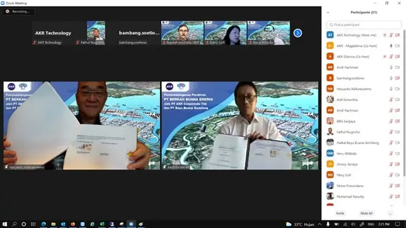Viewport: 406px width, 228px height.
Task: Show next gallery page with blue arrow
Action: point(298,33)
